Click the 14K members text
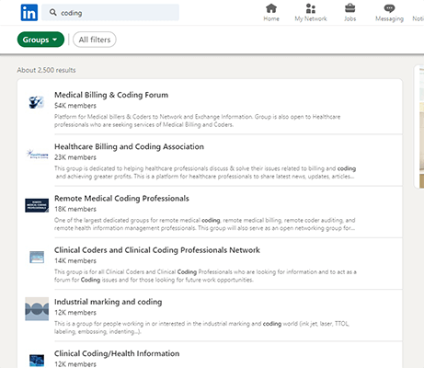 click(75, 261)
